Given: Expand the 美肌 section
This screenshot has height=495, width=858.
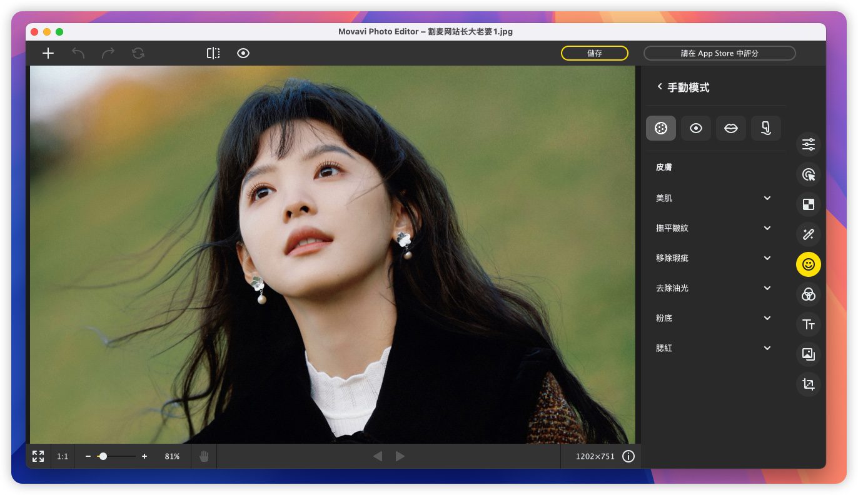Looking at the screenshot, I should [x=713, y=198].
